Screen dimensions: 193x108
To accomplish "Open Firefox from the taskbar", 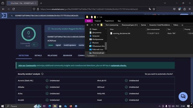I will pyautogui.click(x=71, y=106).
